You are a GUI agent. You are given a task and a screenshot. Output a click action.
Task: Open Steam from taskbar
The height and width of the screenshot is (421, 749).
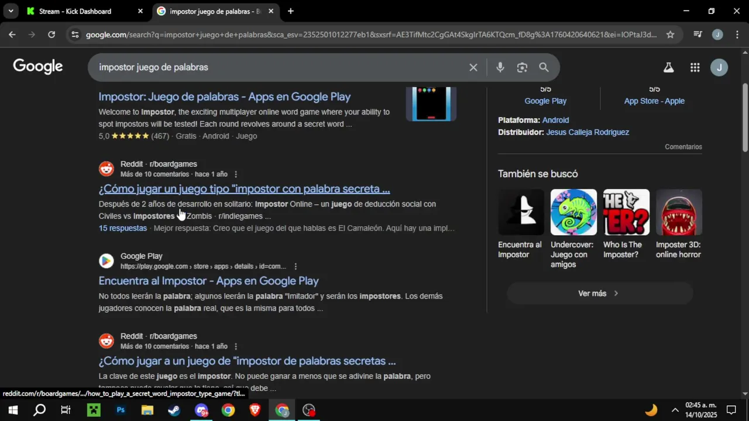[x=174, y=410]
